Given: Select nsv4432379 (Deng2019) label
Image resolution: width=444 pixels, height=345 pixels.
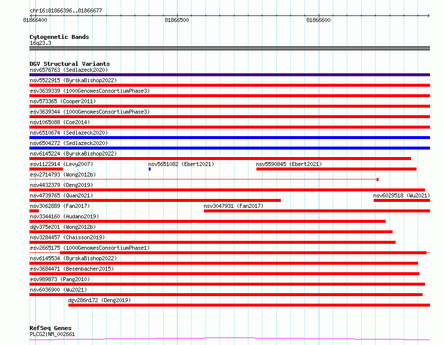Looking at the screenshot, I should pyautogui.click(x=61, y=185).
